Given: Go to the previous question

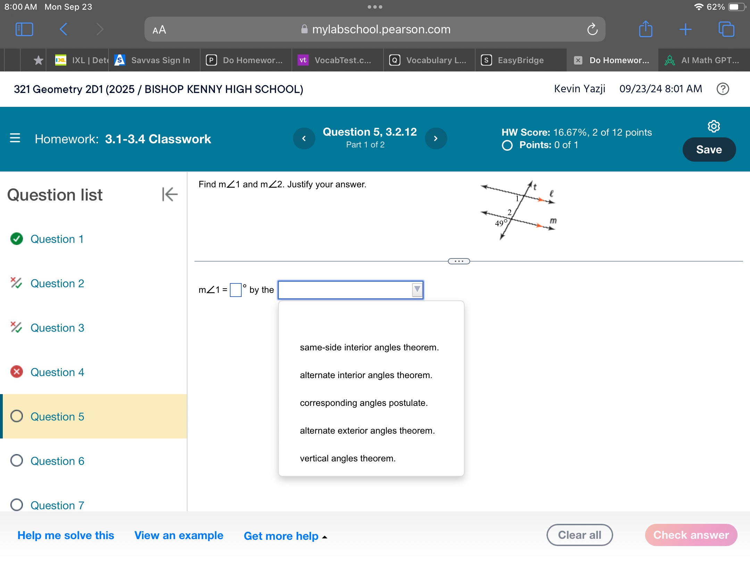Looking at the screenshot, I should point(304,138).
